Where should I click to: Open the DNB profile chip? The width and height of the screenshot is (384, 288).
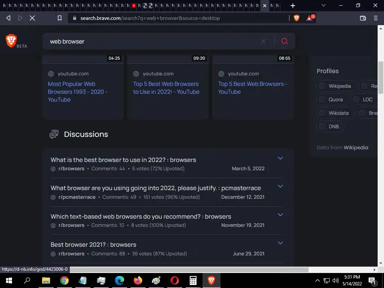coord(330,126)
